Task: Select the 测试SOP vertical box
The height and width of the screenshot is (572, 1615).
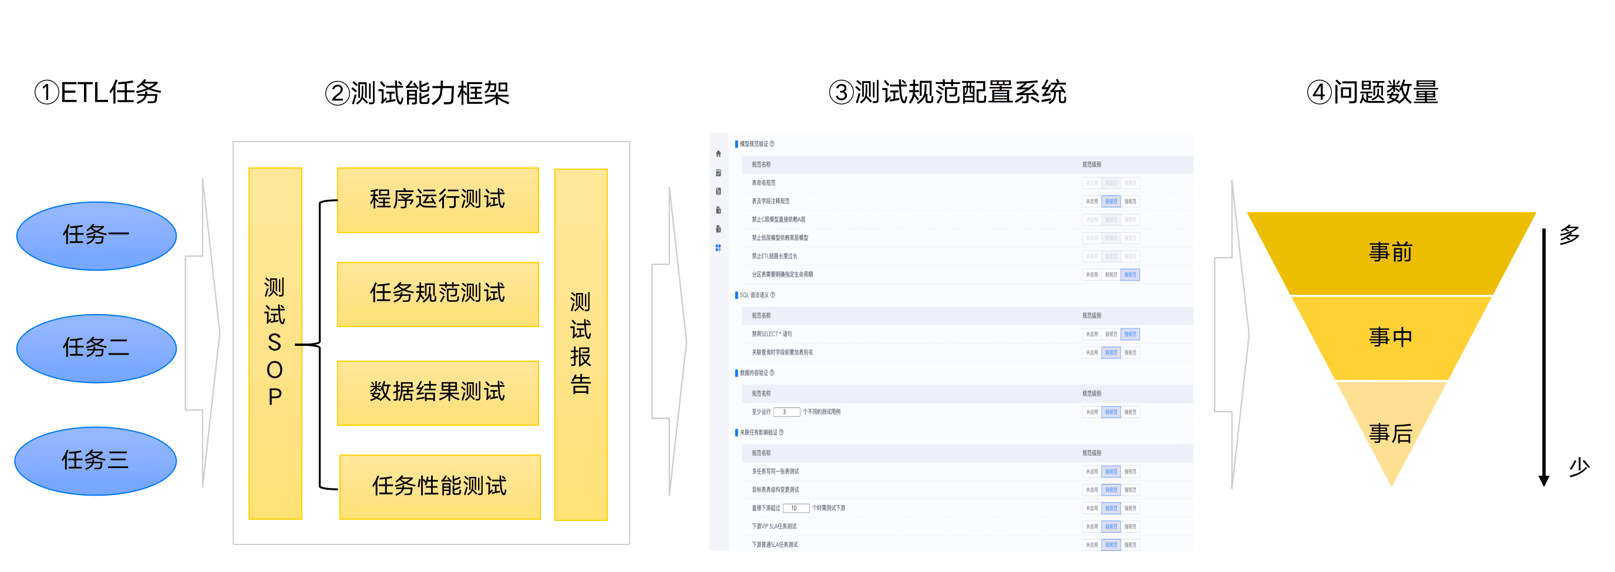Action: click(275, 343)
